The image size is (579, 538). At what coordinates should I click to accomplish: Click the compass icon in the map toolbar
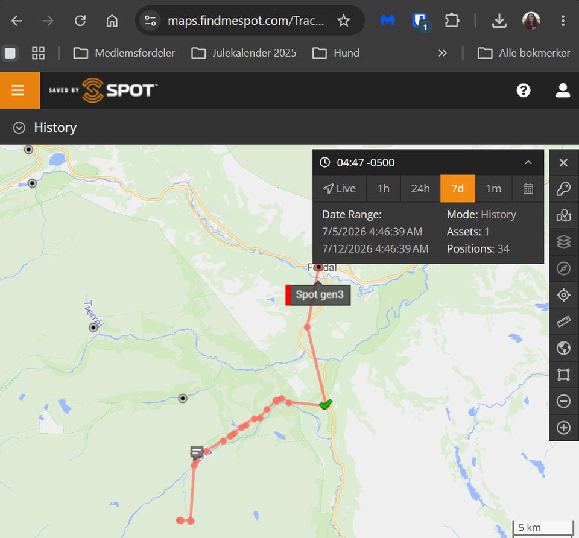[563, 268]
